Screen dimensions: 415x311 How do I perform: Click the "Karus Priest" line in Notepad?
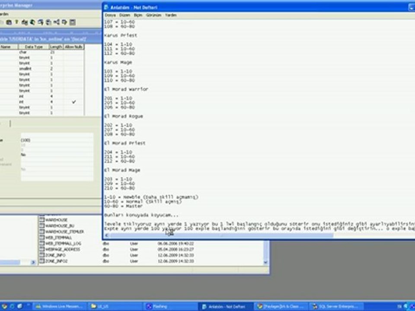121,35
